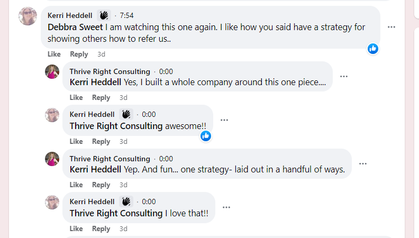The width and height of the screenshot is (419, 238).
Task: Like the 'Yes, I built' reply
Action: 76,97
